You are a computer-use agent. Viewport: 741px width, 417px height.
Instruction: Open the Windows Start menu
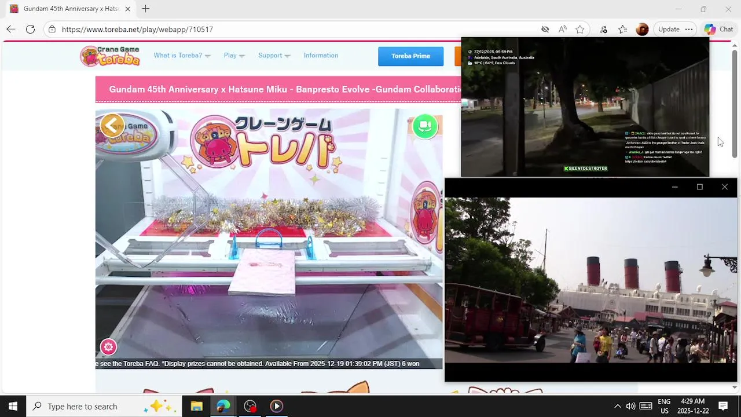tap(13, 406)
